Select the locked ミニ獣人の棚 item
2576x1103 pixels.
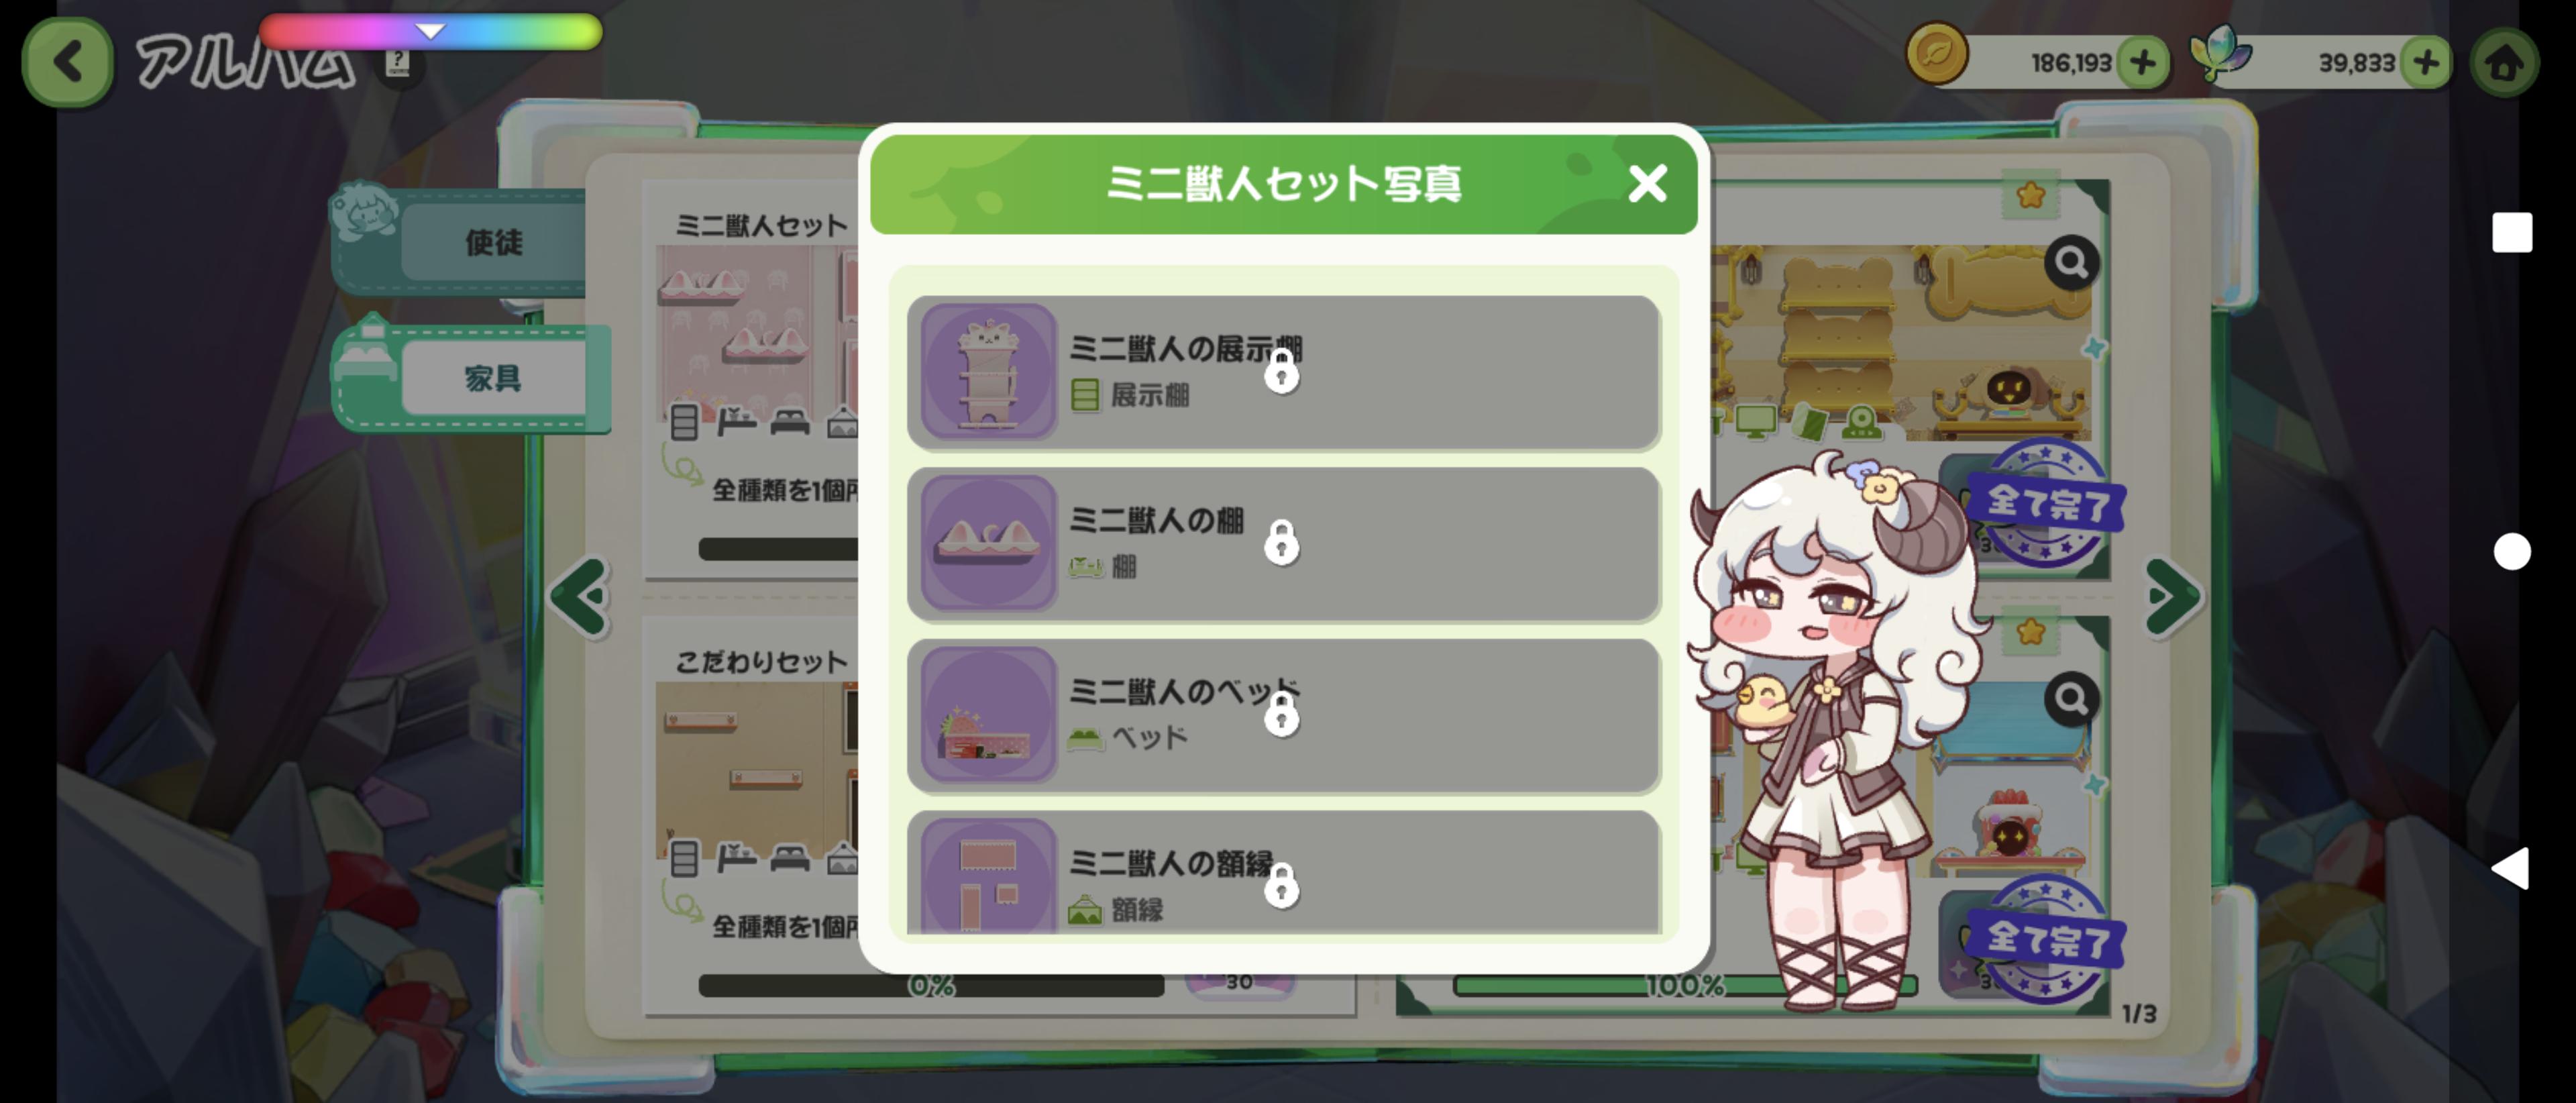pyautogui.click(x=1283, y=544)
